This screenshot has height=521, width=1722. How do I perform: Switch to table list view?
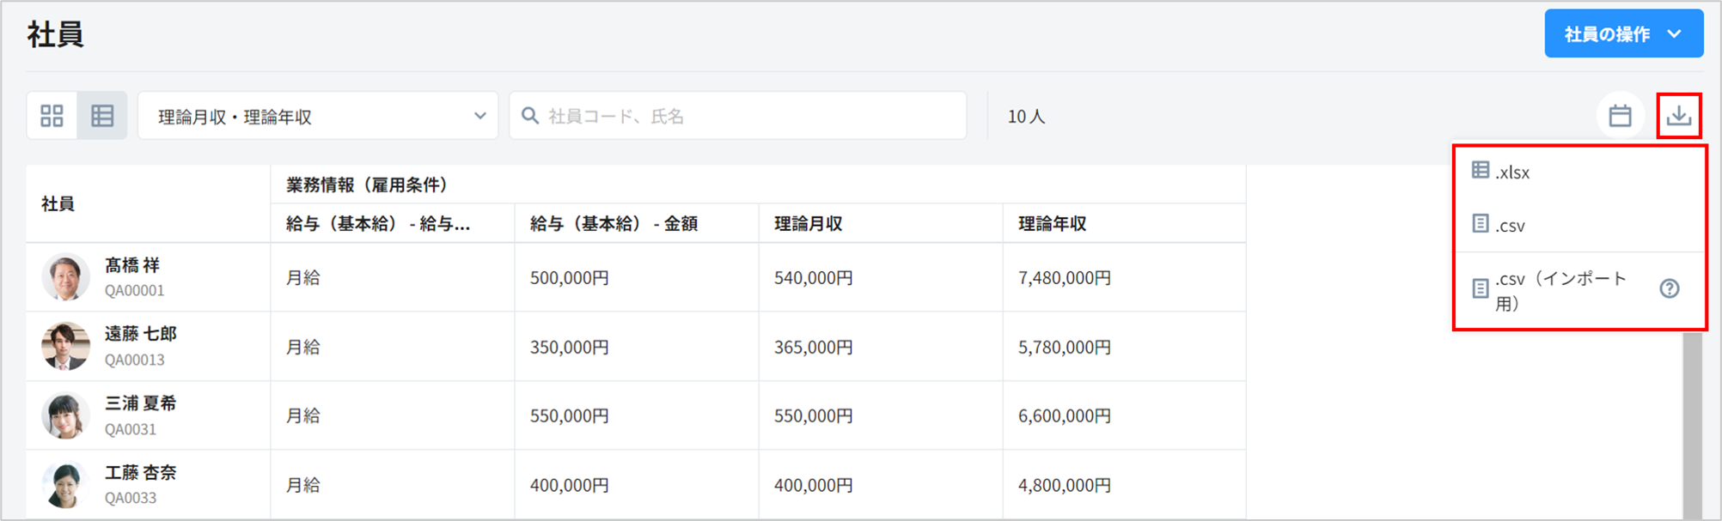[102, 116]
